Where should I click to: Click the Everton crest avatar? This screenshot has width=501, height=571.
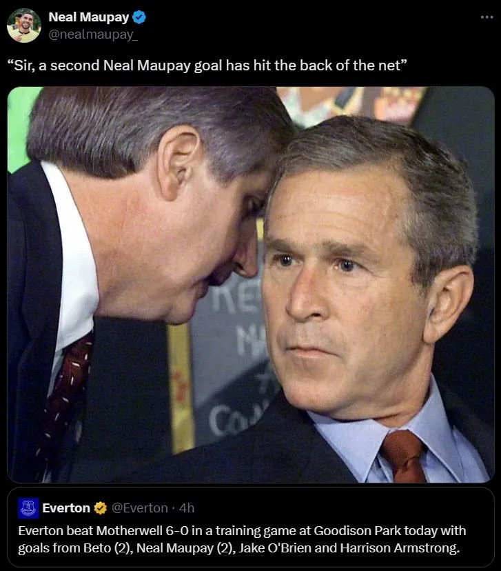pos(28,508)
